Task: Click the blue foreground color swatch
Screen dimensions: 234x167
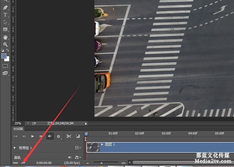Action: (x=4, y=56)
